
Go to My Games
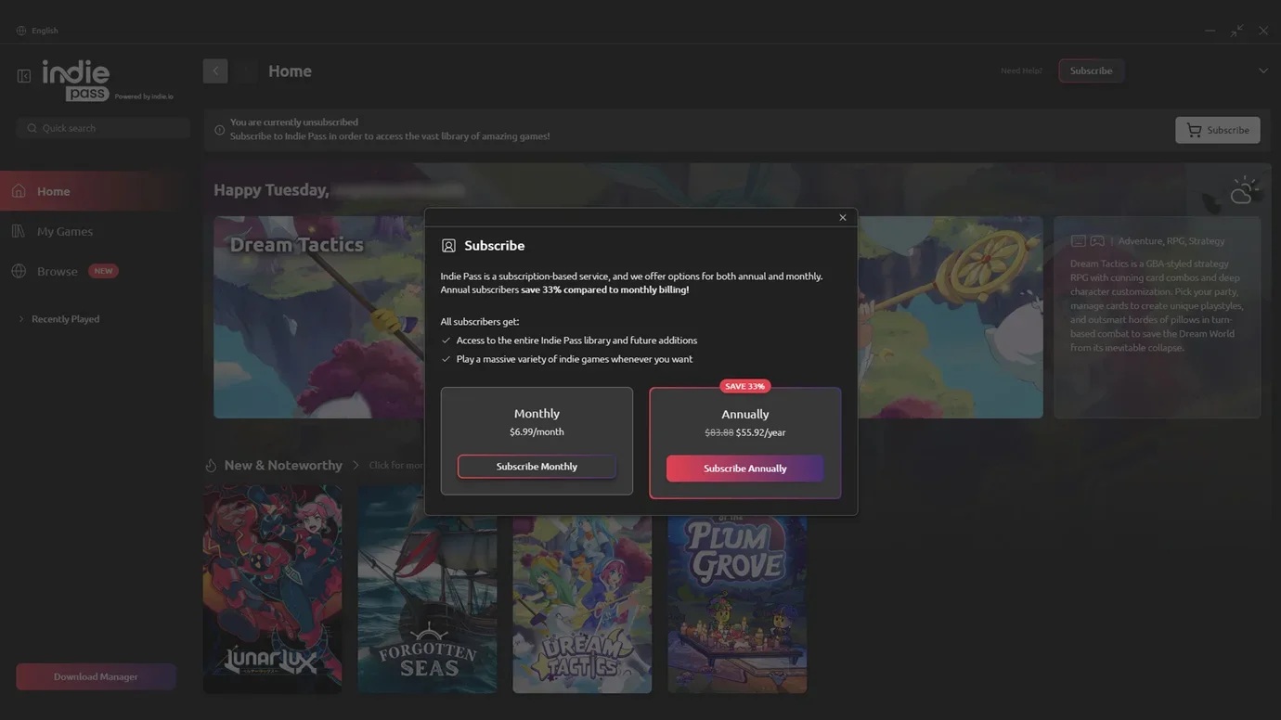(x=64, y=231)
